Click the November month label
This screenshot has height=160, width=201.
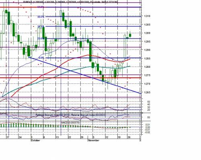(94, 140)
